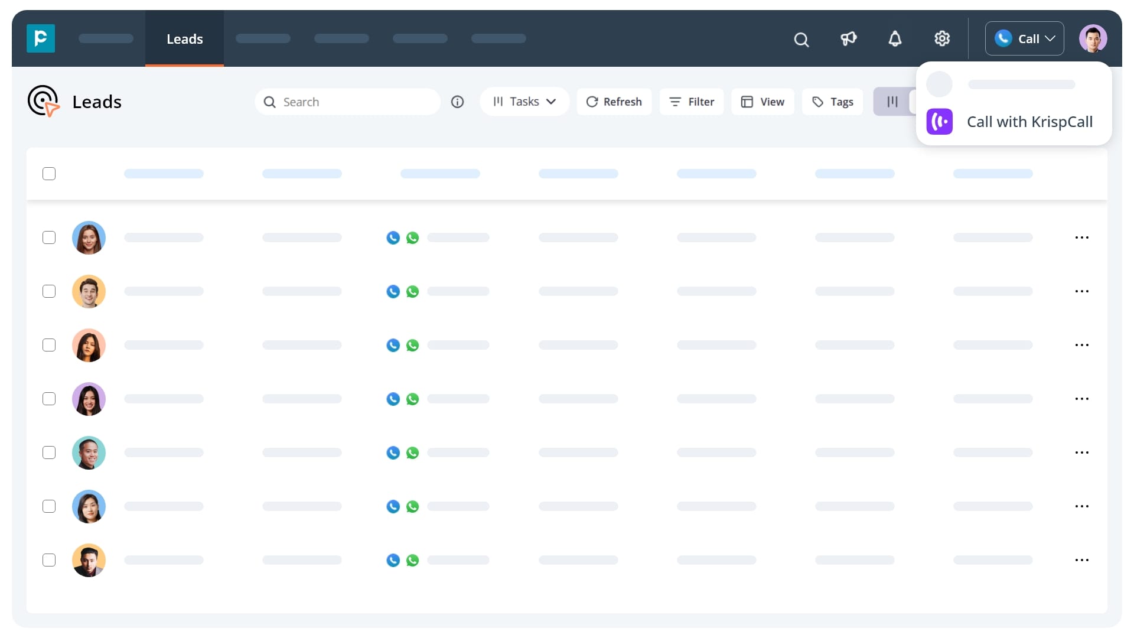Open three-dot menu for first lead row

[1081, 237]
